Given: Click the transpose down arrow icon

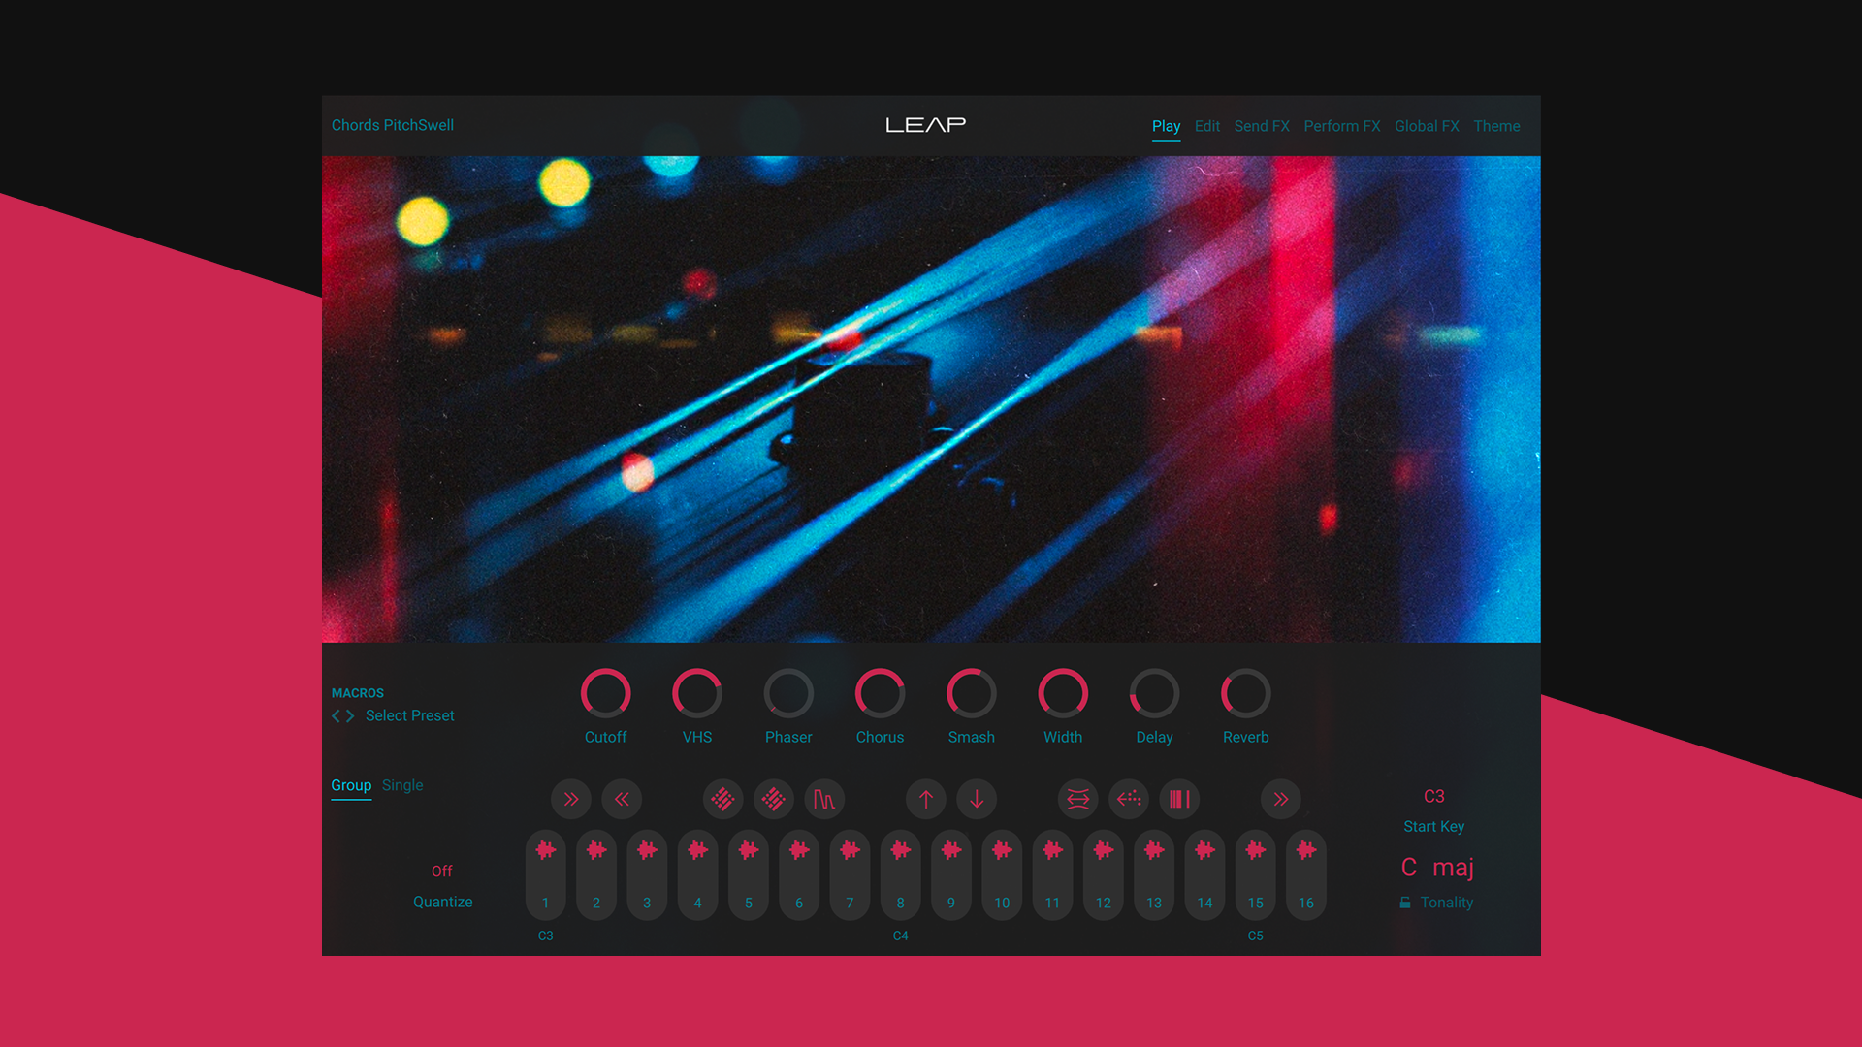Looking at the screenshot, I should tap(977, 799).
